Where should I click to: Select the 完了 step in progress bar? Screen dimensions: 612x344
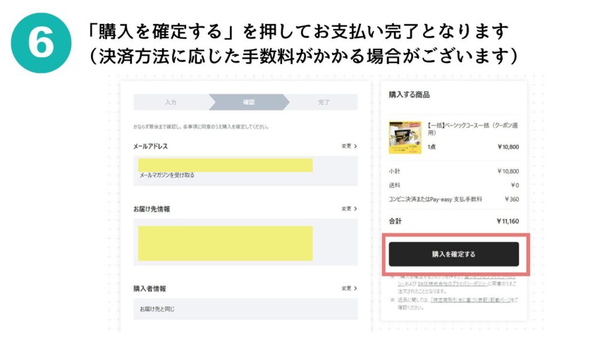323,102
